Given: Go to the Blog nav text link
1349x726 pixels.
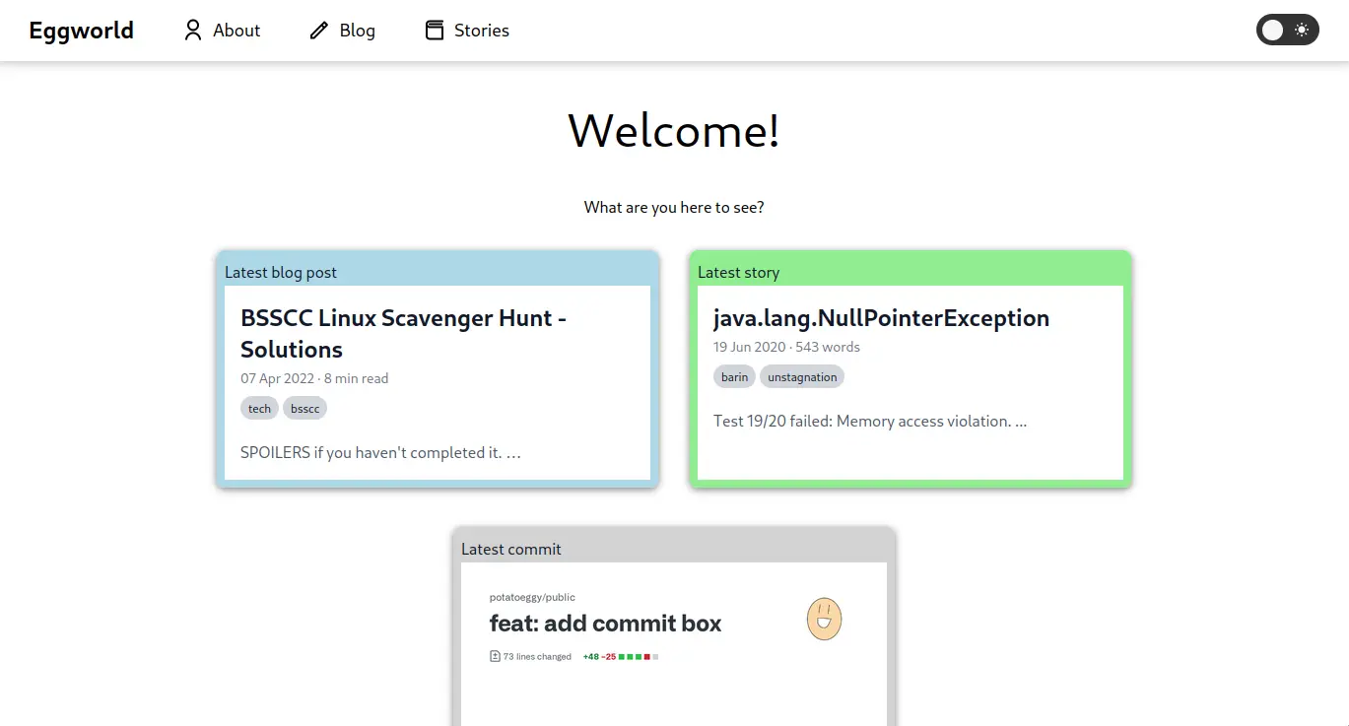Looking at the screenshot, I should (357, 31).
